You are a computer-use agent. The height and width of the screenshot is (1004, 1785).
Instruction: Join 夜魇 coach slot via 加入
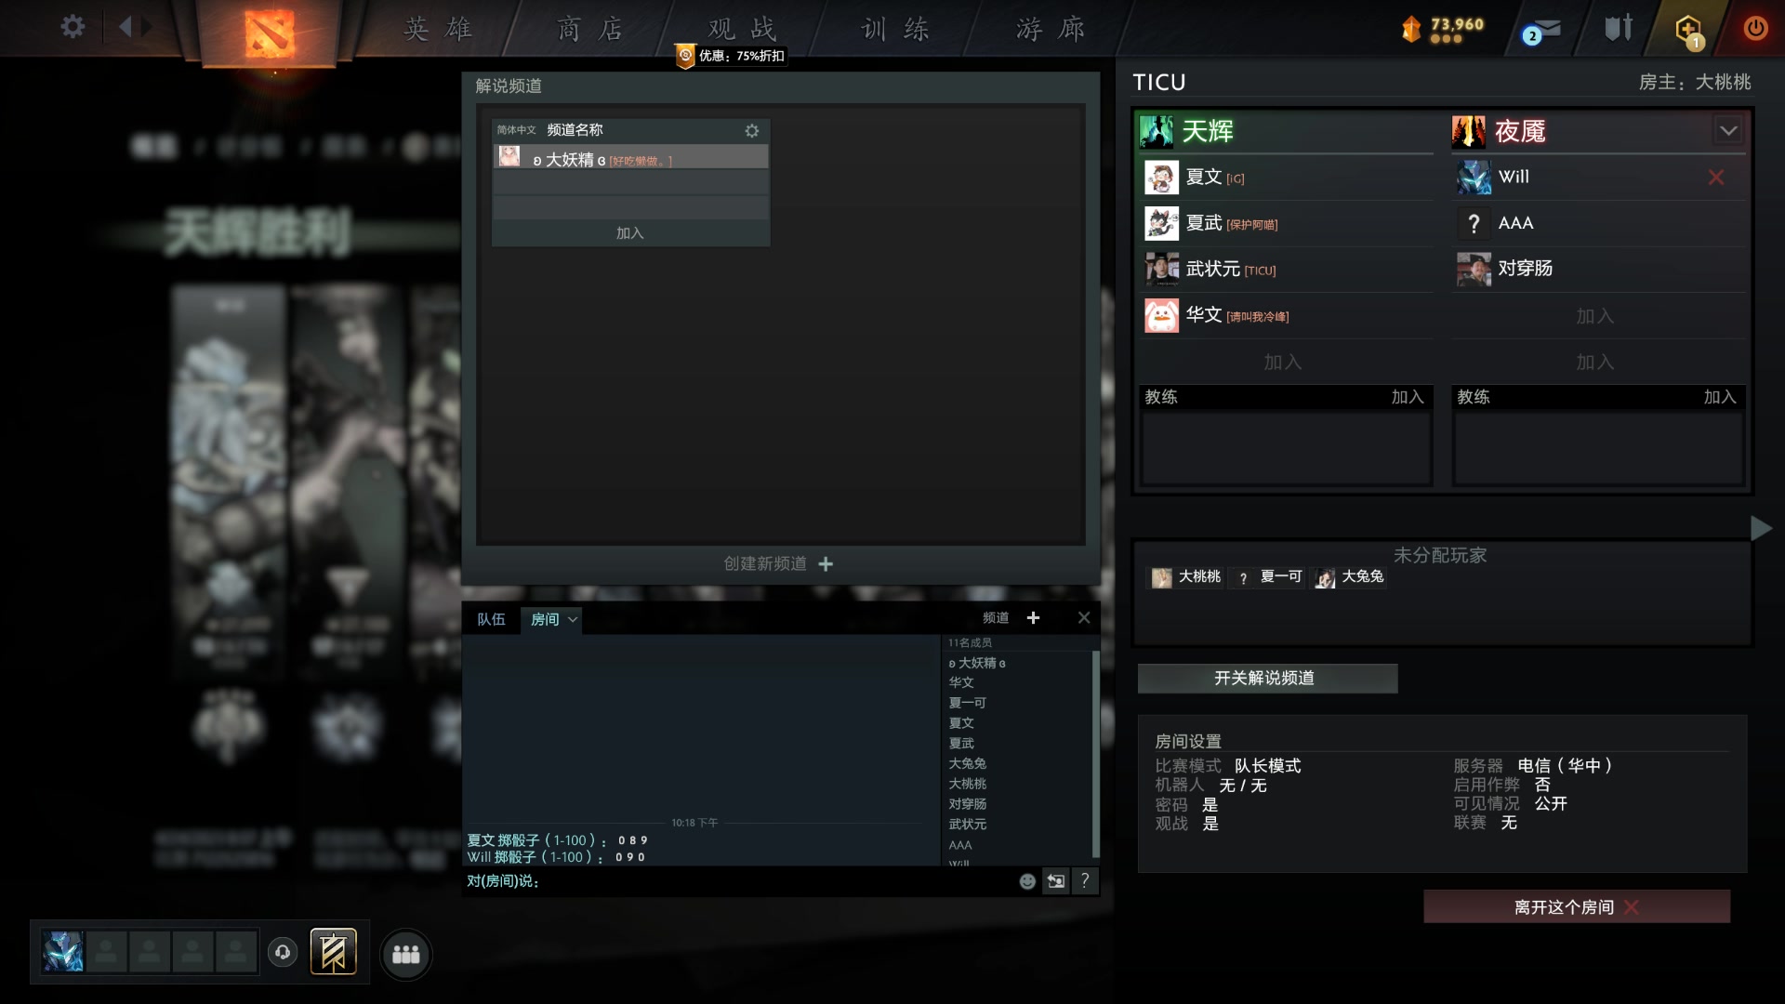click(1720, 397)
